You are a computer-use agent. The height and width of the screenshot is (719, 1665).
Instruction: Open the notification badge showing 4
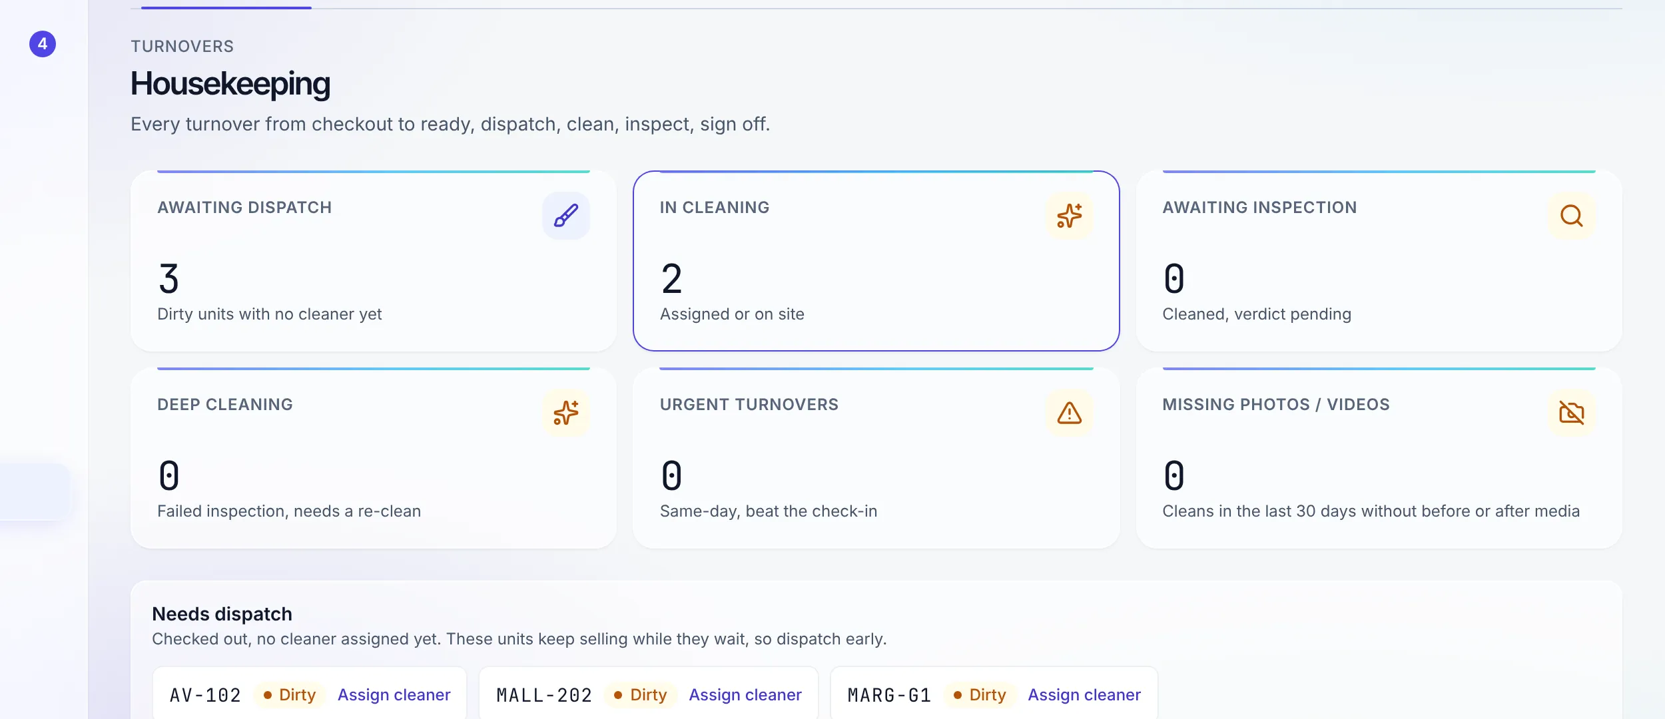[x=43, y=44]
